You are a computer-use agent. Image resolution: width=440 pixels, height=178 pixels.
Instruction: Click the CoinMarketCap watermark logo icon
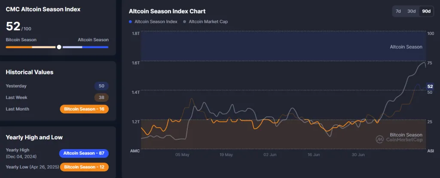click(x=380, y=139)
